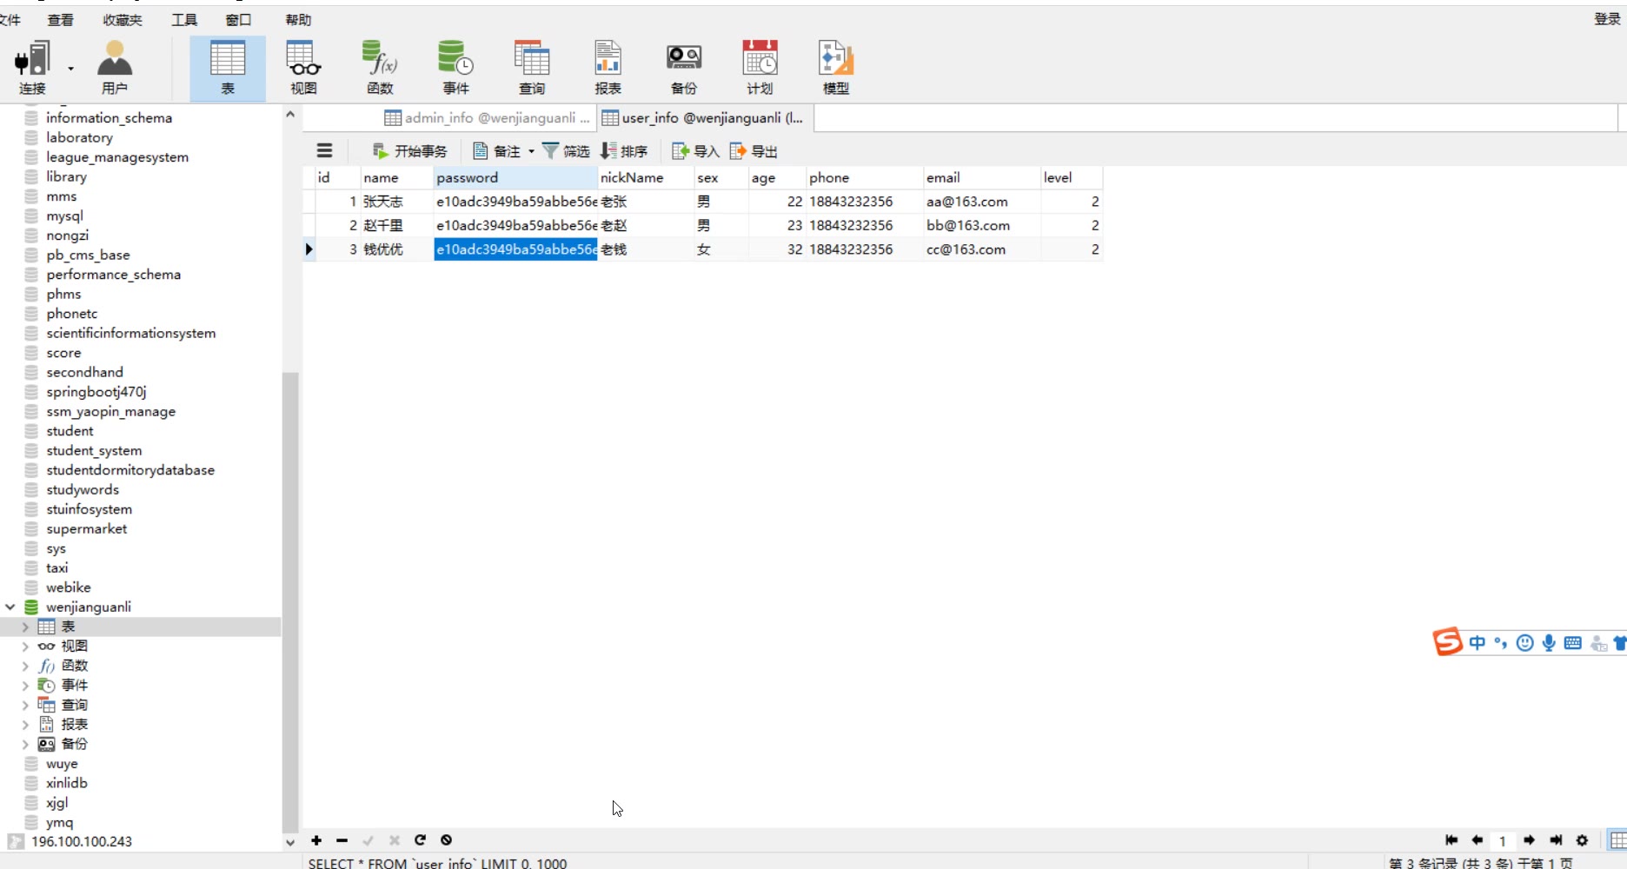Expand the 表 (Tables) tree node
Screen dimensions: 1627x869
(x=25, y=627)
